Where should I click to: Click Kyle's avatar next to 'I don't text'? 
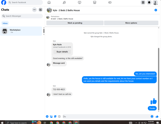(x=49, y=95)
